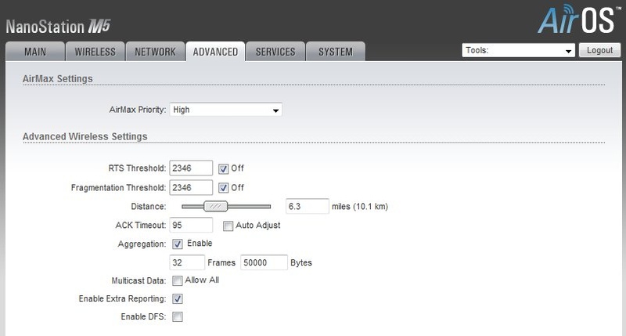Enable the ACK Timeout Auto Adjust checkbox

[228, 226]
